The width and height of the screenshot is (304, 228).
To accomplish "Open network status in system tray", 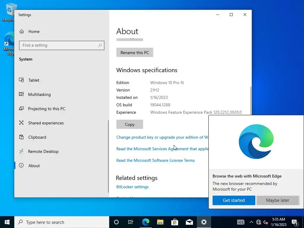I will click(259, 222).
